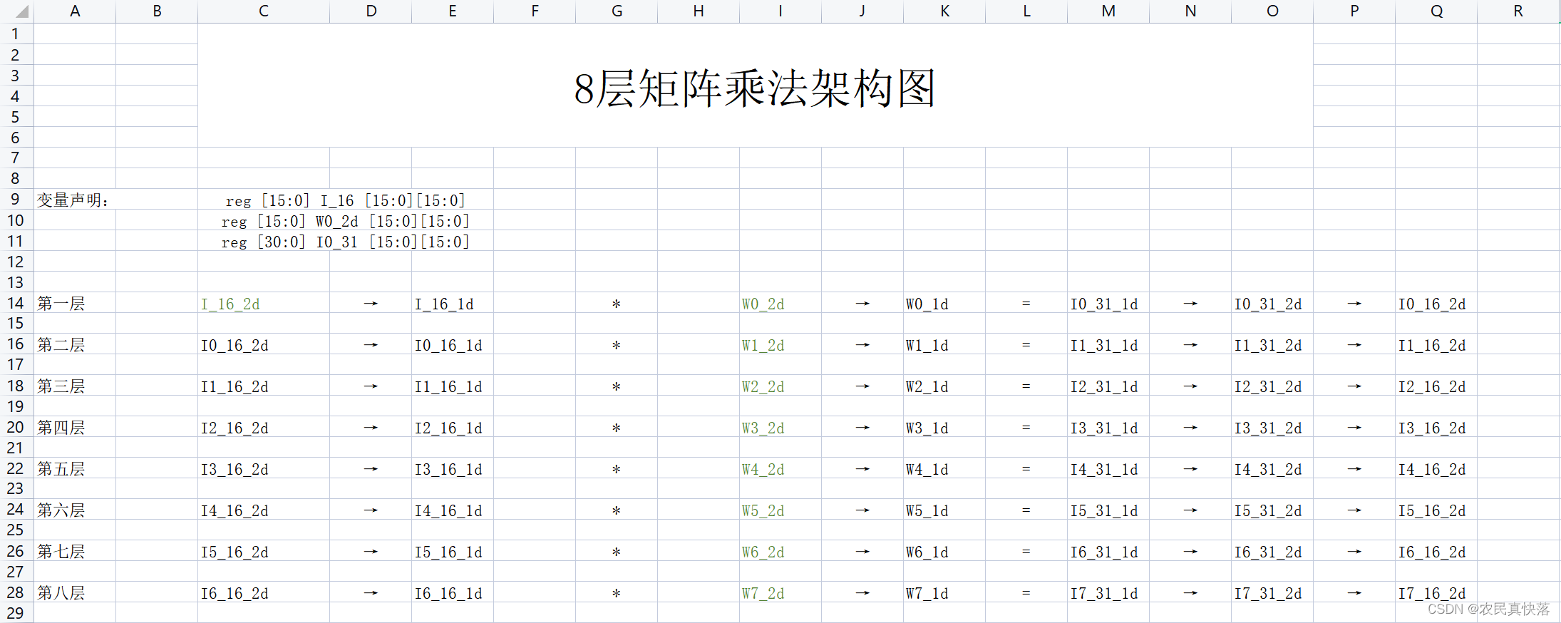Select the column C header
The width and height of the screenshot is (1561, 623).
point(263,11)
